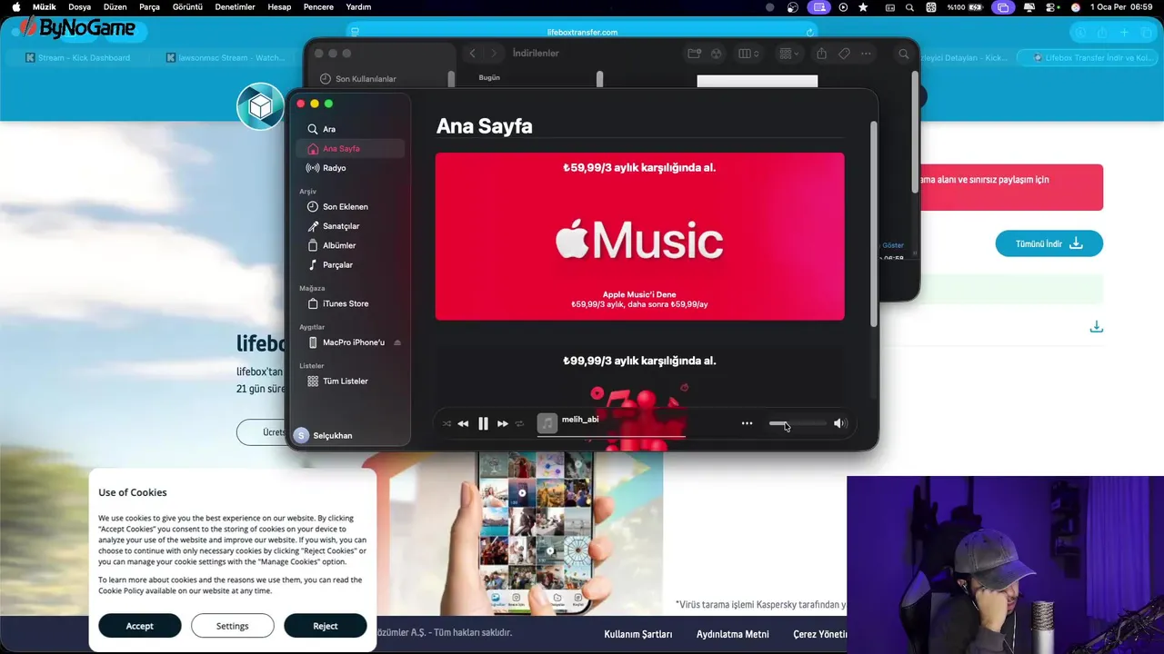
Task: Click battery status in menu bar
Action: (x=965, y=6)
